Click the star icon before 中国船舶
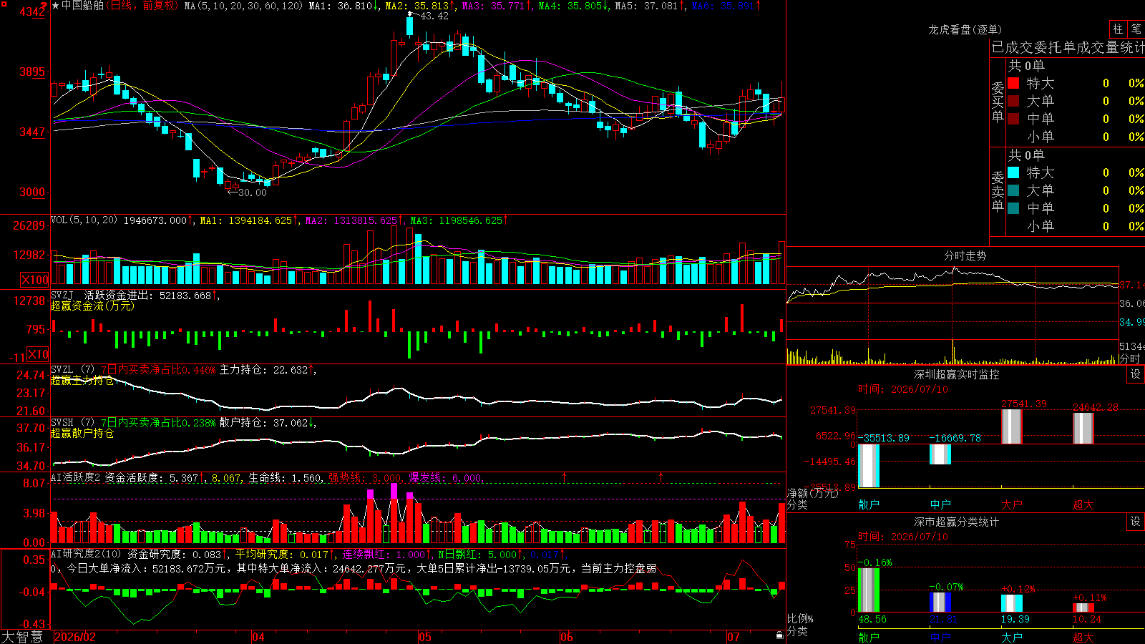Screen dimensions: 1145x644 click(56, 6)
